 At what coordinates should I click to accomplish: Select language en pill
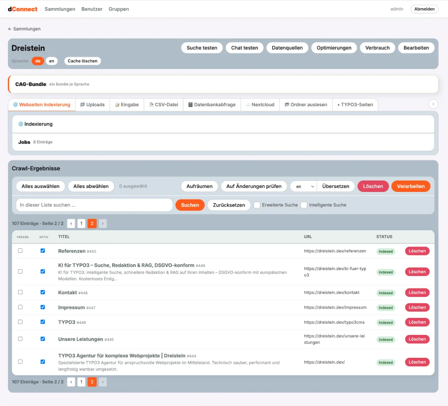point(52,61)
